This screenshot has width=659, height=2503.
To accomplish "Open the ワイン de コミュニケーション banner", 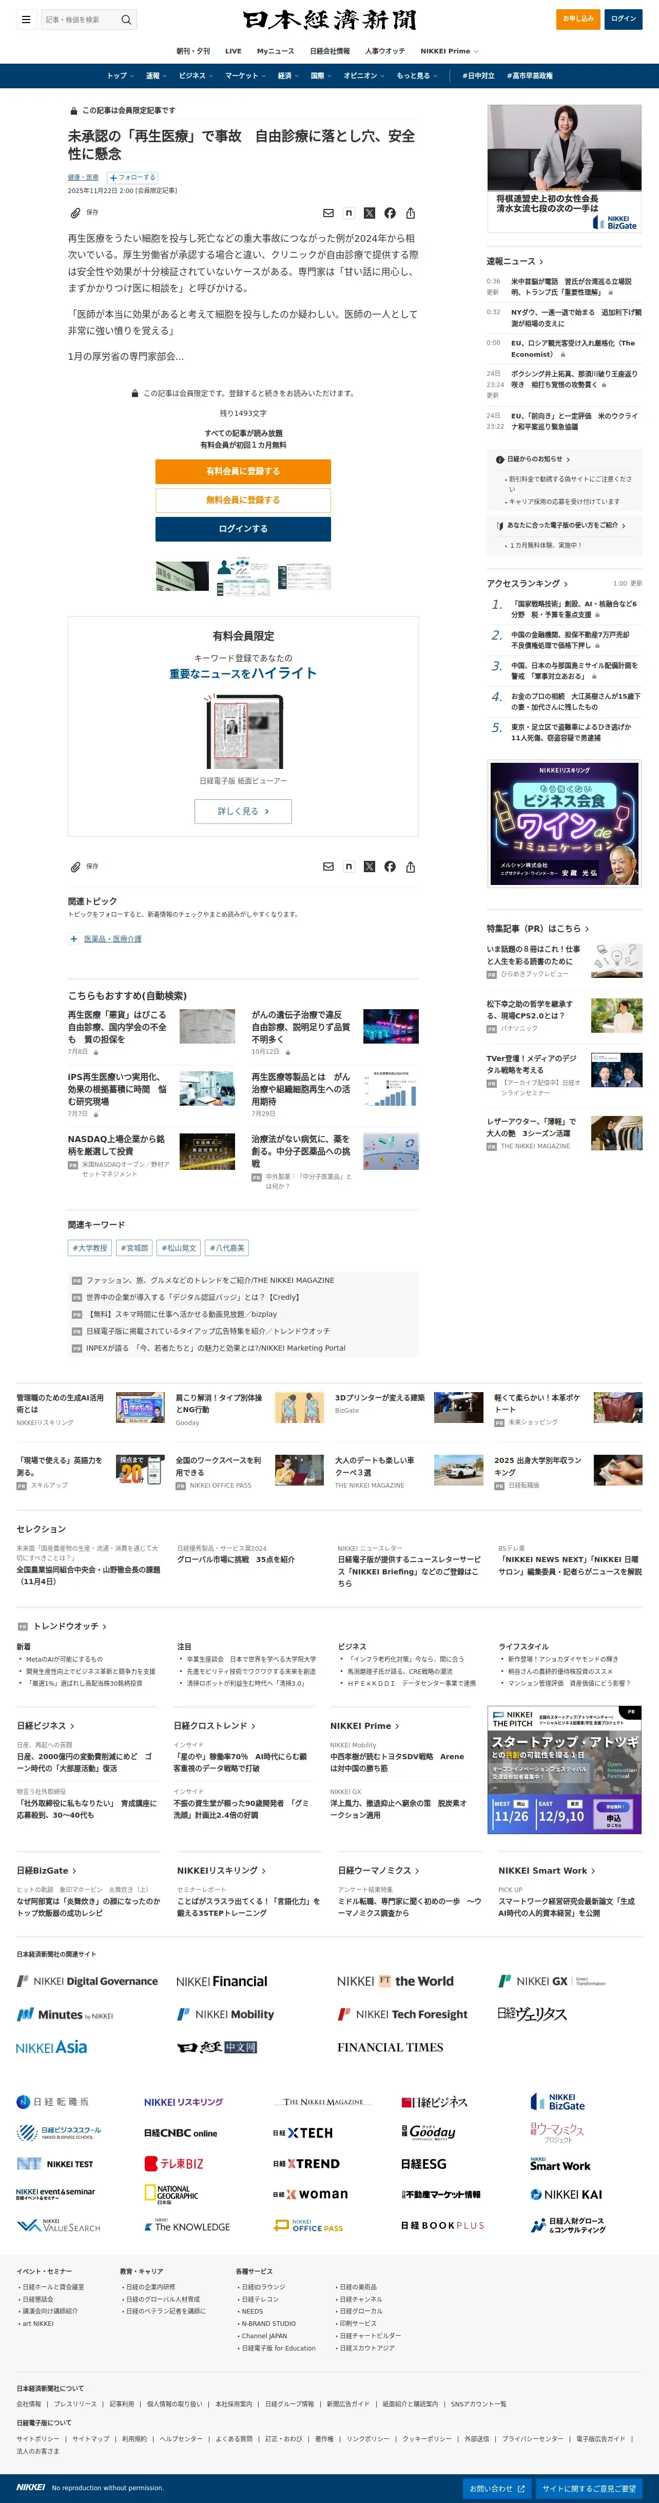I will (564, 823).
